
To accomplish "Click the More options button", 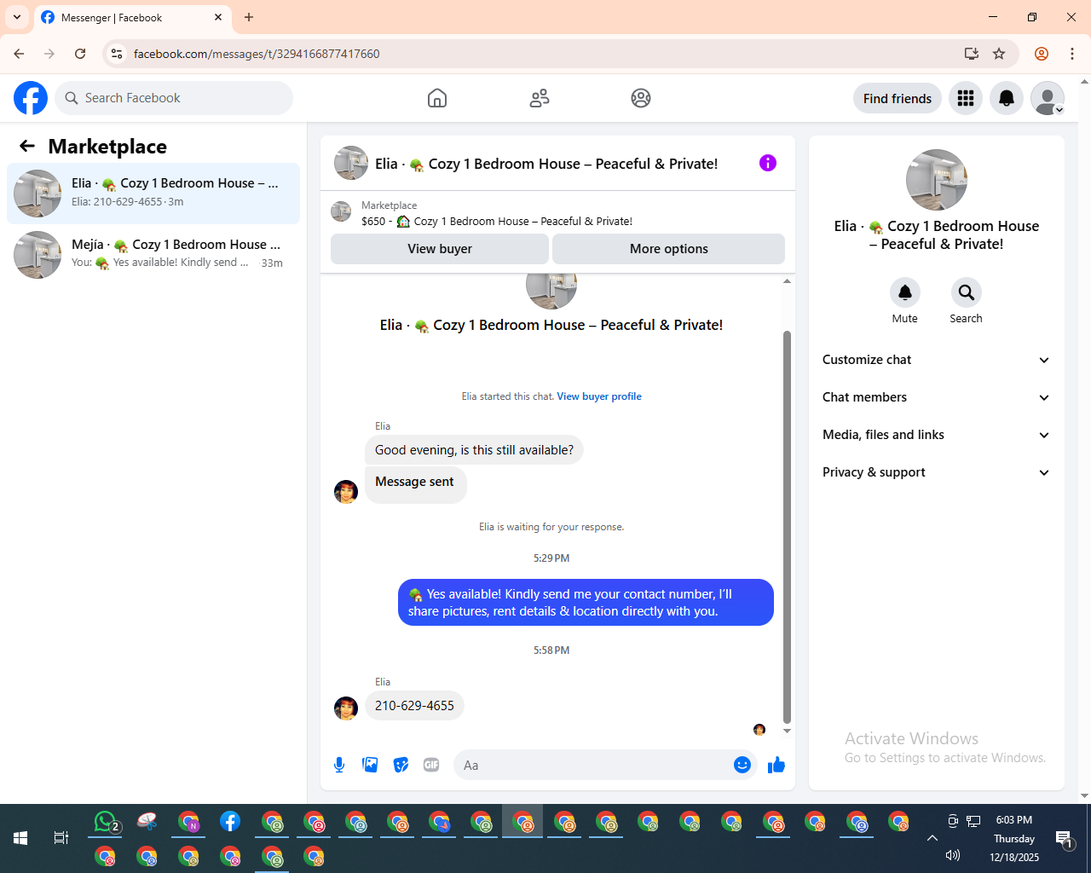I will [669, 249].
